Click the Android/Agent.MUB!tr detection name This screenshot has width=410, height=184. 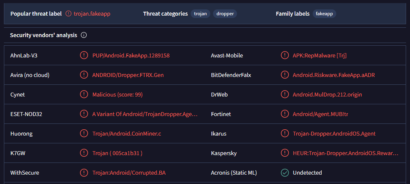click(320, 114)
